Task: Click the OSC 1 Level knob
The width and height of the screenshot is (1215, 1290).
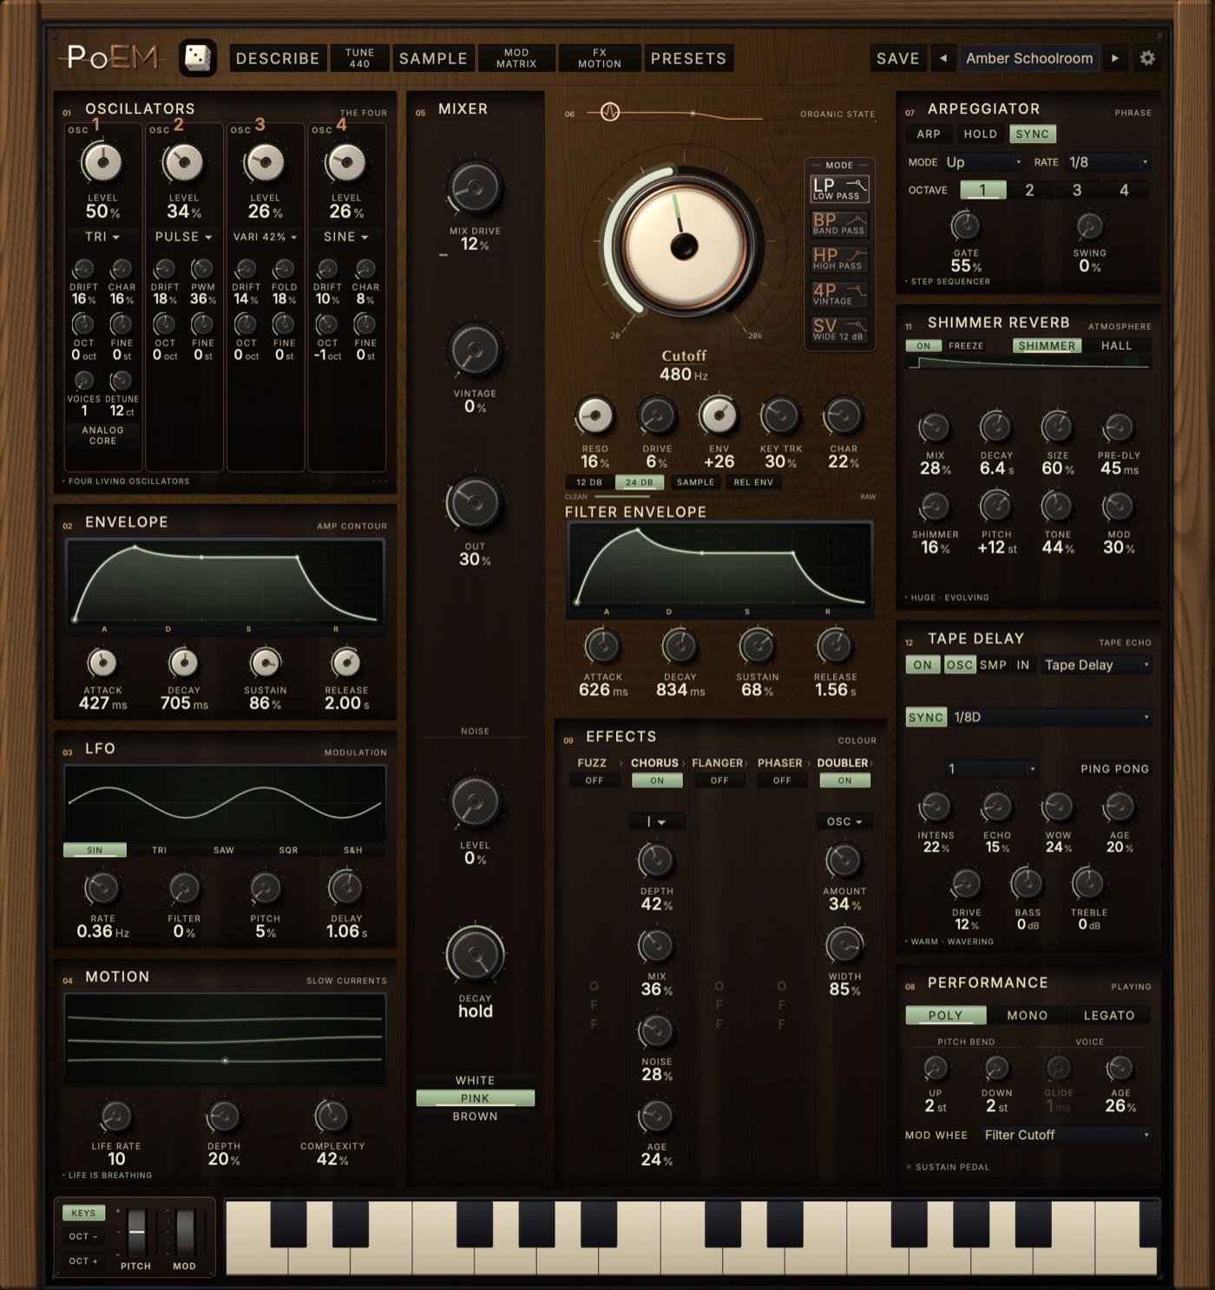Action: 102,162
